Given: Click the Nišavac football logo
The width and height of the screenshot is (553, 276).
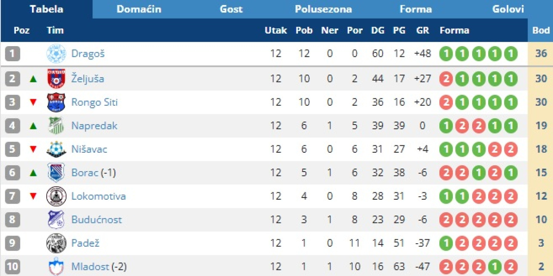Looking at the screenshot, I should click(x=56, y=149).
